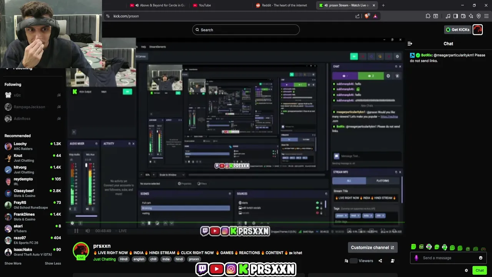492x277 pixels.
Task: Switch to Above & Beyond for Cercle tab
Action: coord(157,5)
